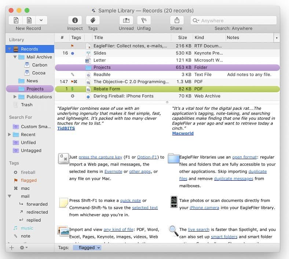Select the music tag in sidebar

27,228
